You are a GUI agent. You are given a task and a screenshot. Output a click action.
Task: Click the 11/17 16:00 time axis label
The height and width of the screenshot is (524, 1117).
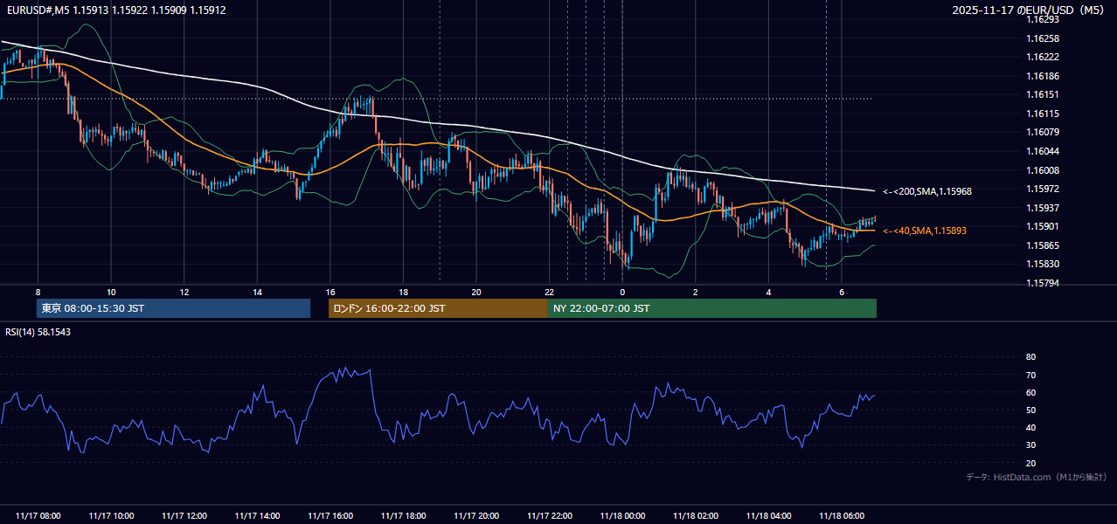(x=330, y=516)
